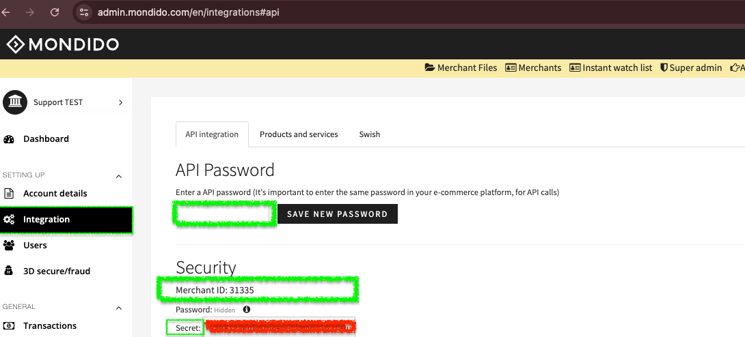Open Account details in sidebar

pyautogui.click(x=55, y=193)
